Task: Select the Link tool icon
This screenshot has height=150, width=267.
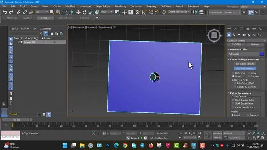Action: (18, 12)
